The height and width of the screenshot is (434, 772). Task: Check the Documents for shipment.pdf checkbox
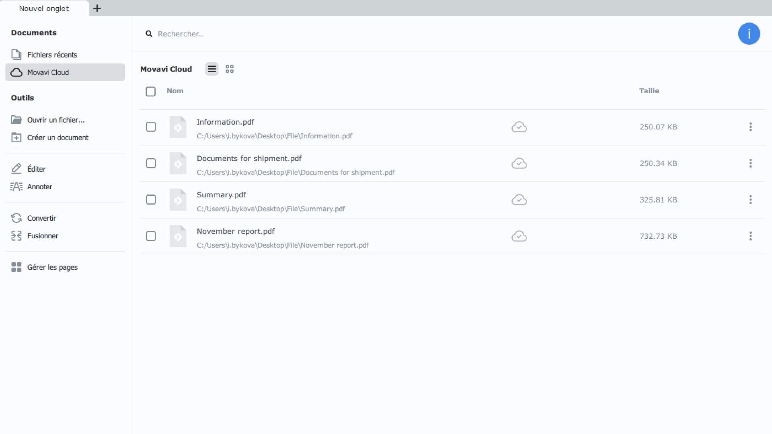[x=151, y=163]
